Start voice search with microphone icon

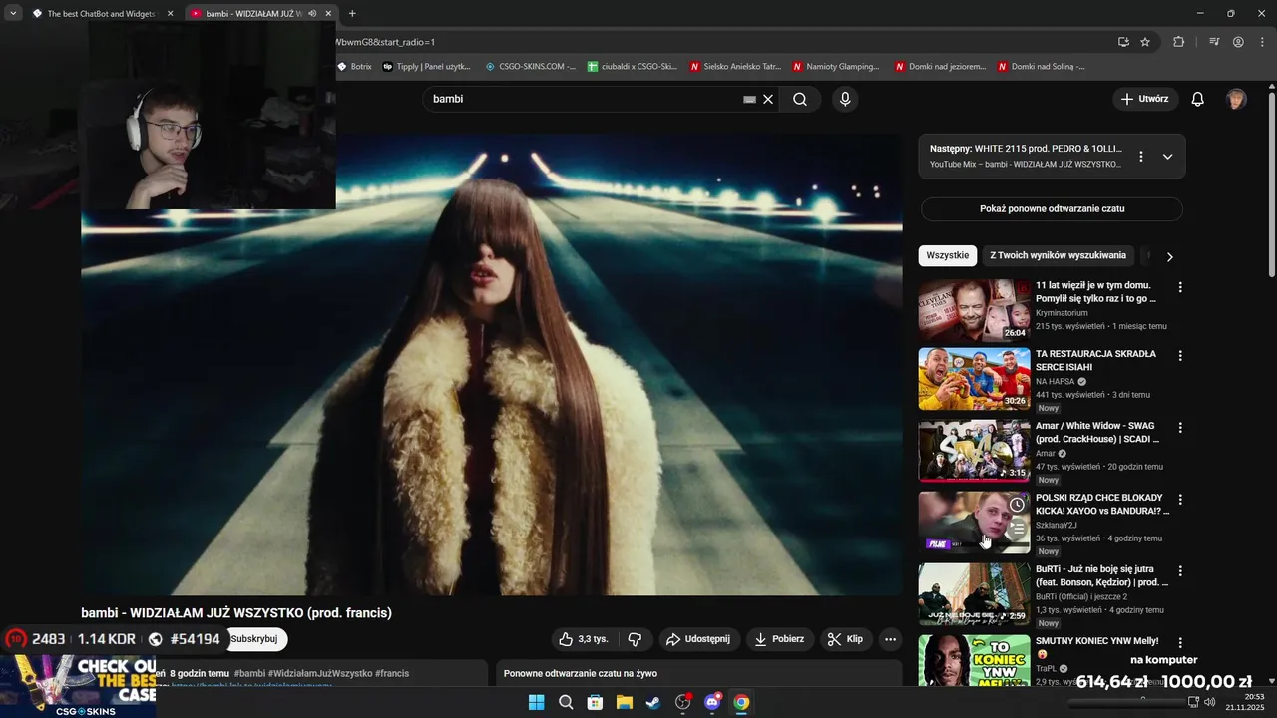click(845, 99)
